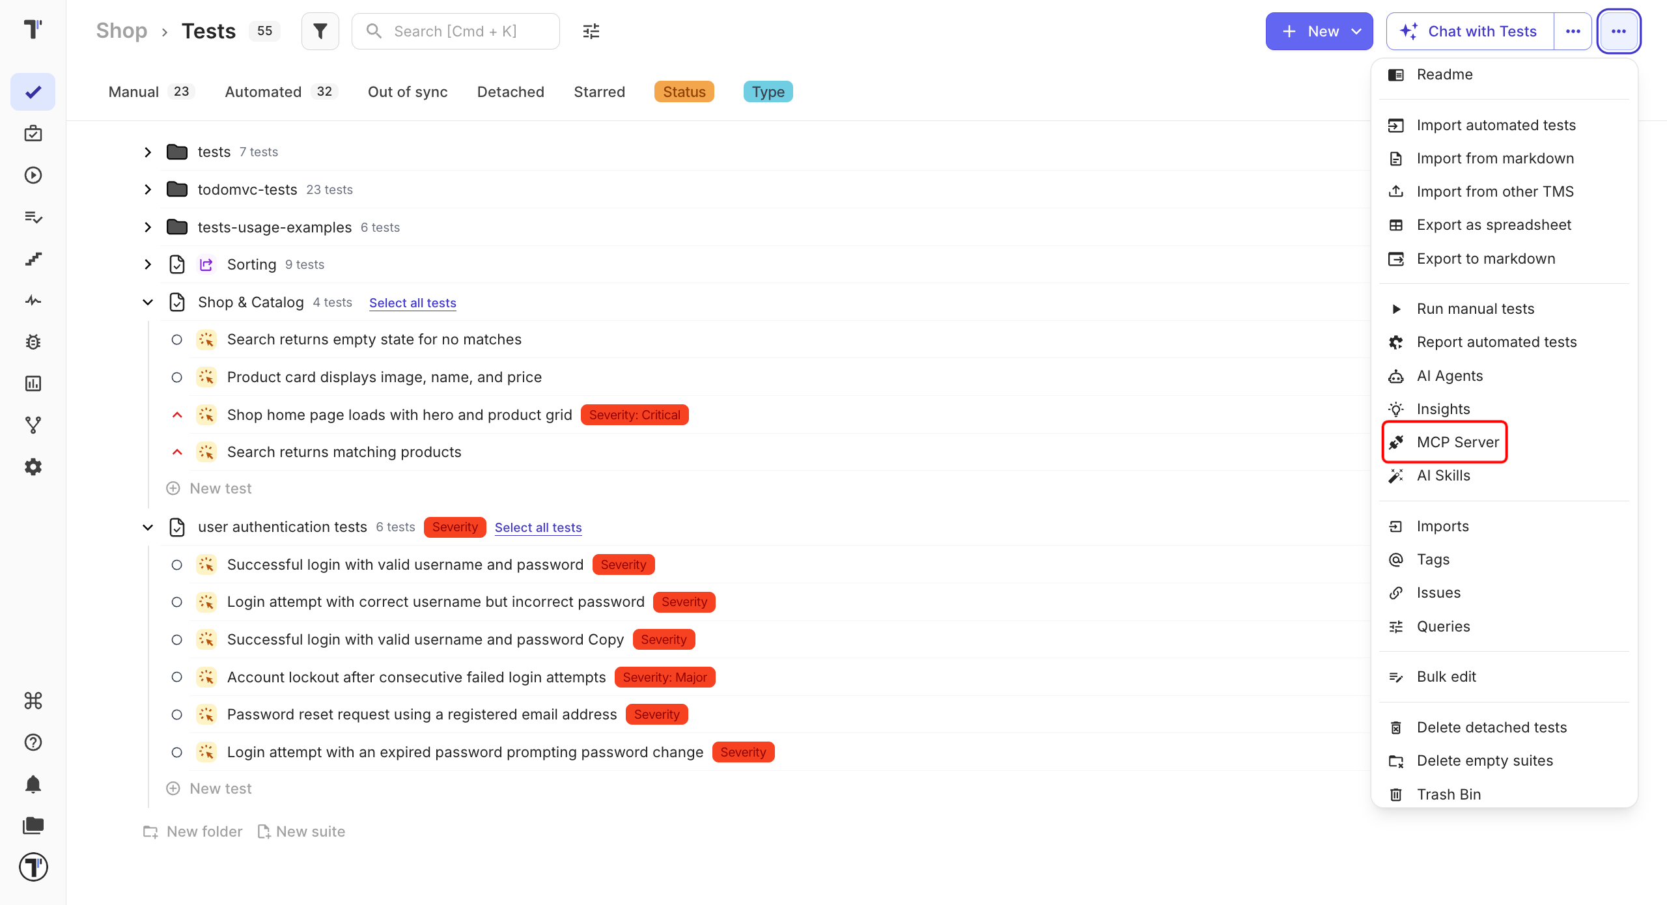Click the filter funnel button

(x=320, y=31)
